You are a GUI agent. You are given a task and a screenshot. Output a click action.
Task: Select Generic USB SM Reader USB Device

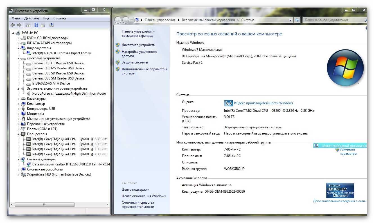pyautogui.click(x=58, y=78)
